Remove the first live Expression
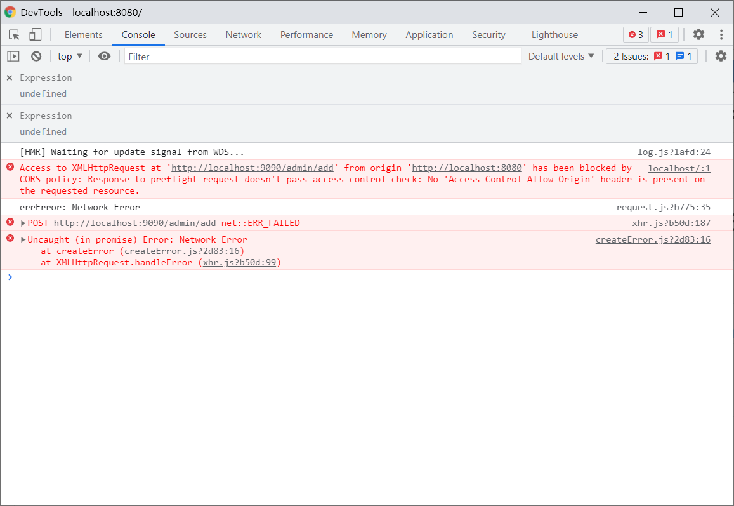The height and width of the screenshot is (506, 734). pyautogui.click(x=10, y=78)
